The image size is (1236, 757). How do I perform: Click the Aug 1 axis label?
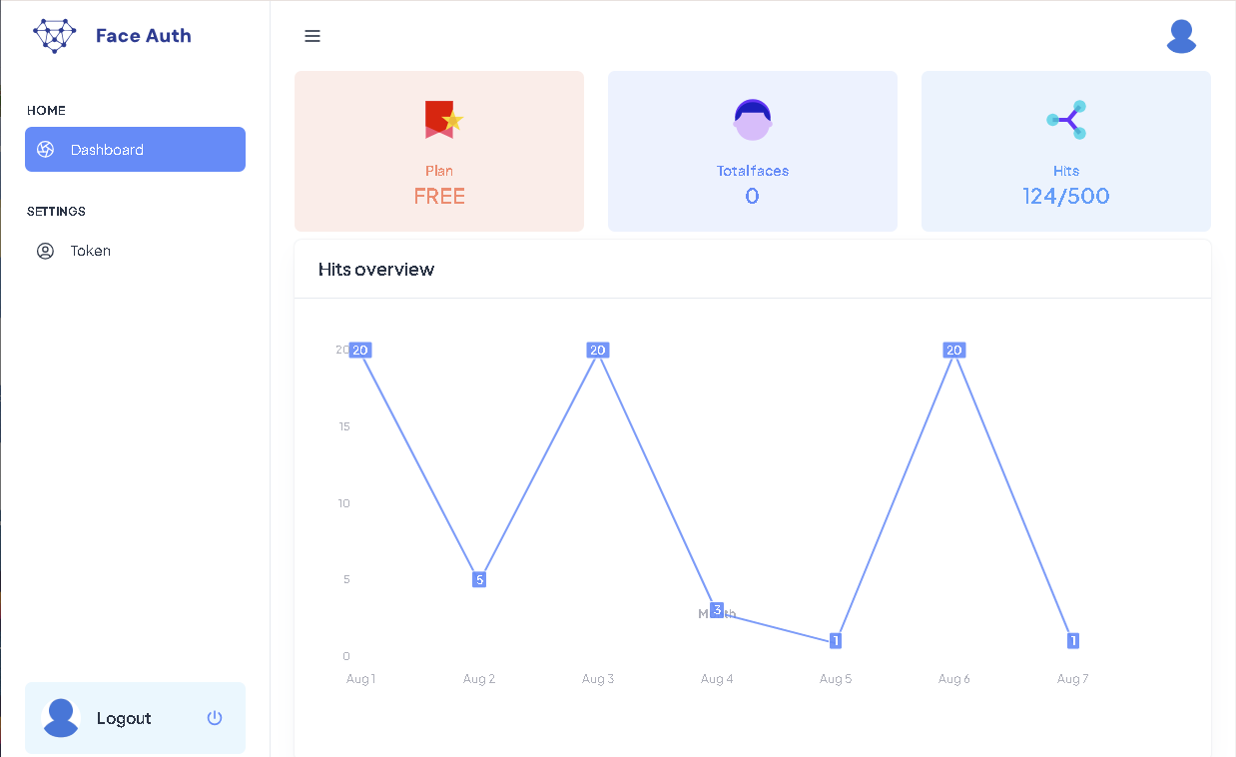360,678
